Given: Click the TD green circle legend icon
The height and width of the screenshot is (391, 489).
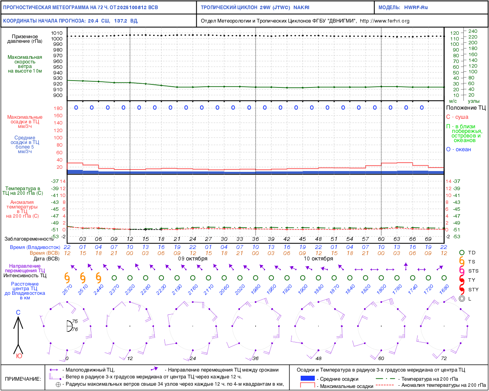Looking at the screenshot, I should (x=461, y=253).
